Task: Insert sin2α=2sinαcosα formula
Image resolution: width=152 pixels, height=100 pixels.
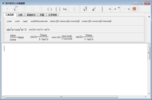Action: [39, 21]
